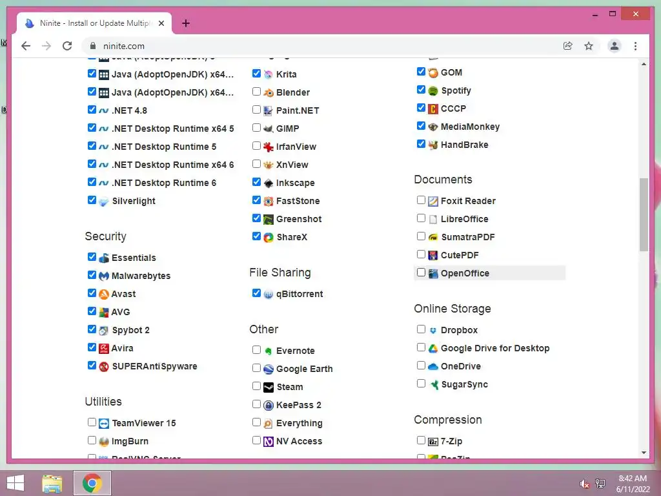Viewport: 661px width, 496px height.
Task: Click the scrollbar down arrow
Action: 644,453
